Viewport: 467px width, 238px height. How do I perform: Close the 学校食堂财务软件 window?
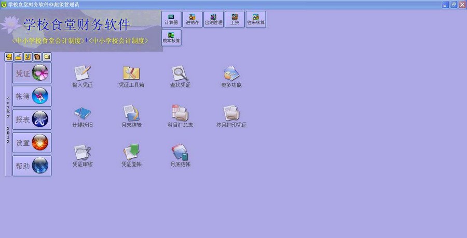tap(462, 5)
